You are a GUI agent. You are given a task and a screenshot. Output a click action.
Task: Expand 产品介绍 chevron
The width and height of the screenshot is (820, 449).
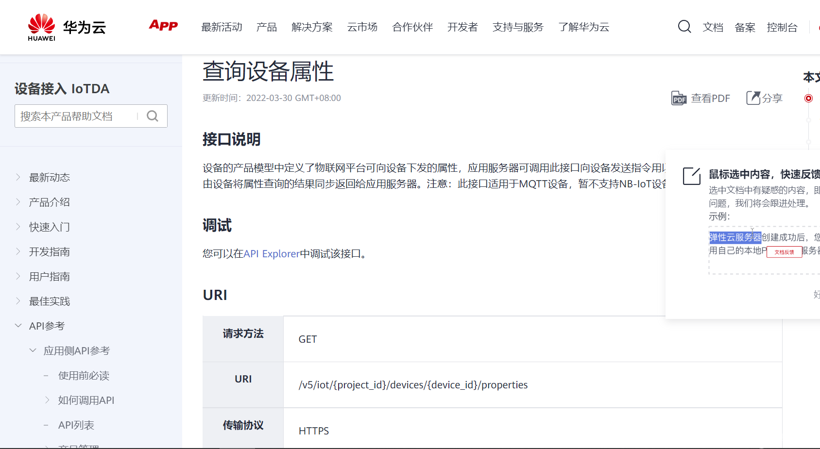pos(18,202)
